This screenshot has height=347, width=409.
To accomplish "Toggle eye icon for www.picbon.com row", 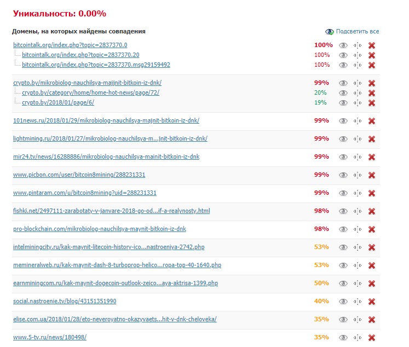I will 343,175.
